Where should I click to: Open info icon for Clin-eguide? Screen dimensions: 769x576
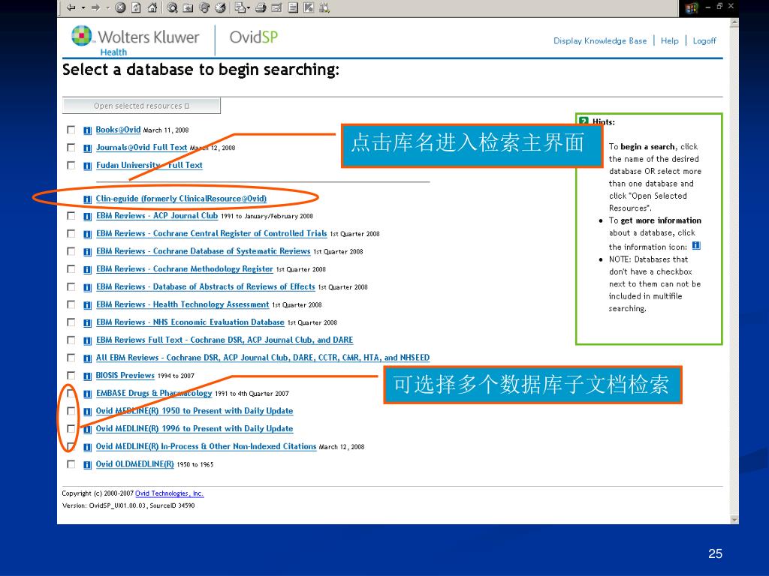pos(87,199)
